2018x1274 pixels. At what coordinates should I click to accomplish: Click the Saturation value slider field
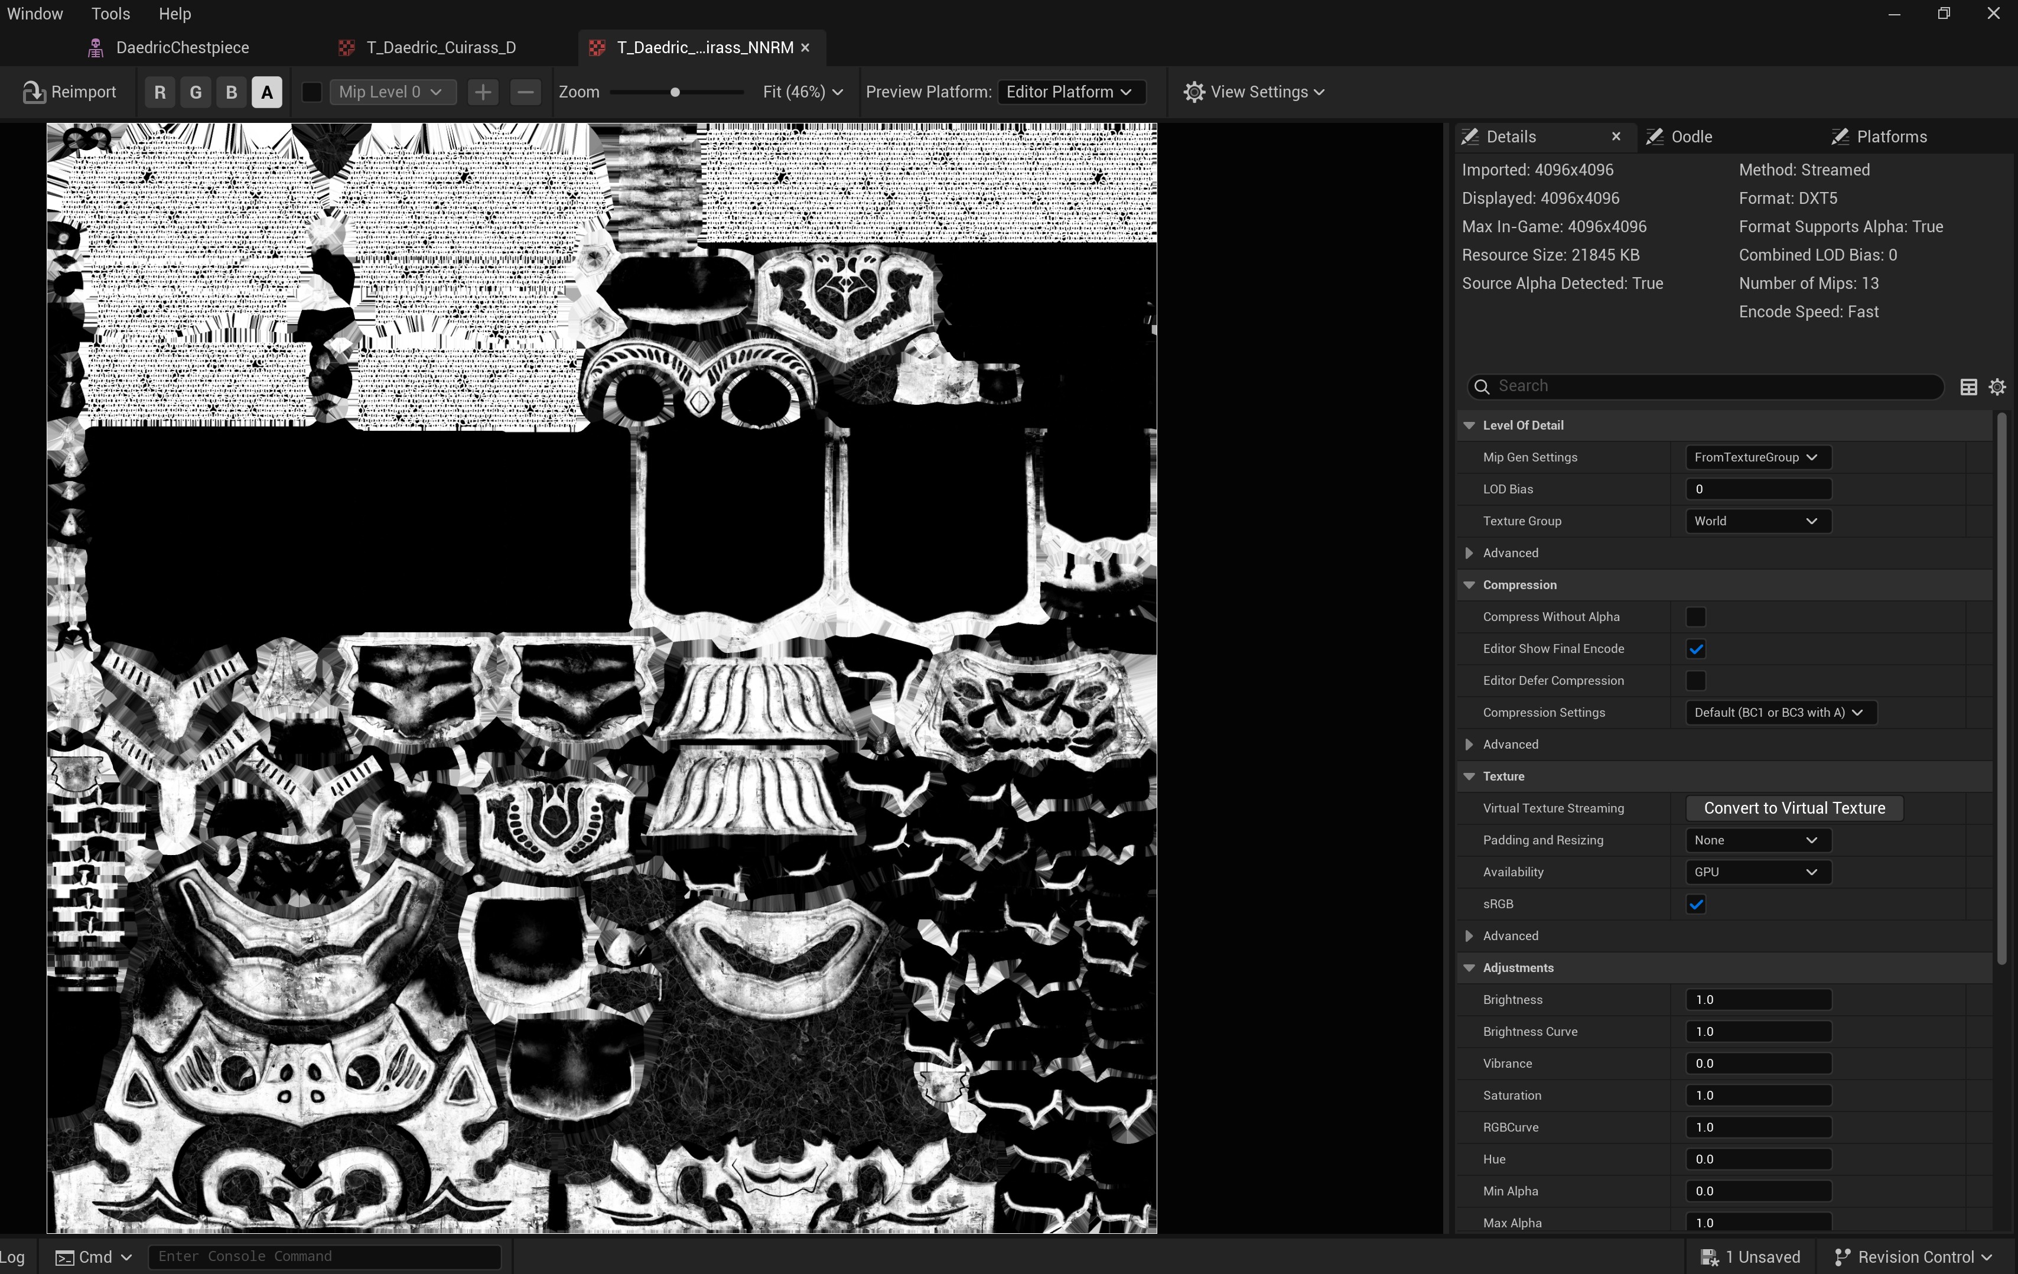point(1758,1096)
